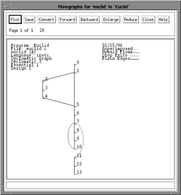The image size is (181, 195).
Task: Go Forward to next page
Action: pos(67,20)
